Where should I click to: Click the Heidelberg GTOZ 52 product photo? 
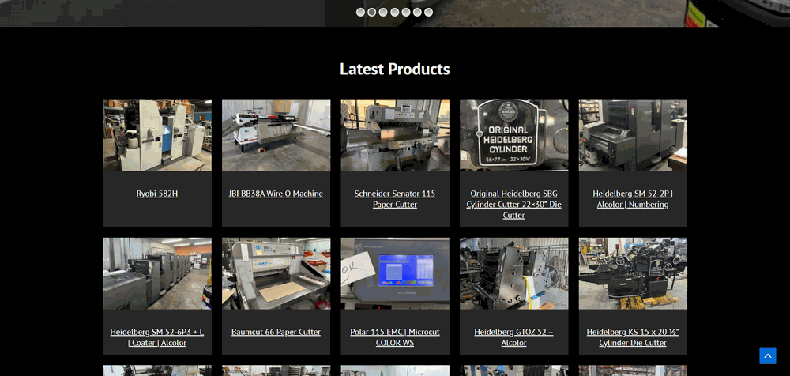pos(513,273)
